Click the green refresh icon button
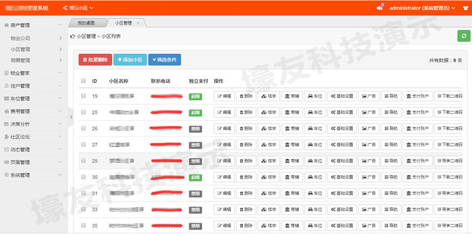Screen dimensions: 472x234 [464, 36]
